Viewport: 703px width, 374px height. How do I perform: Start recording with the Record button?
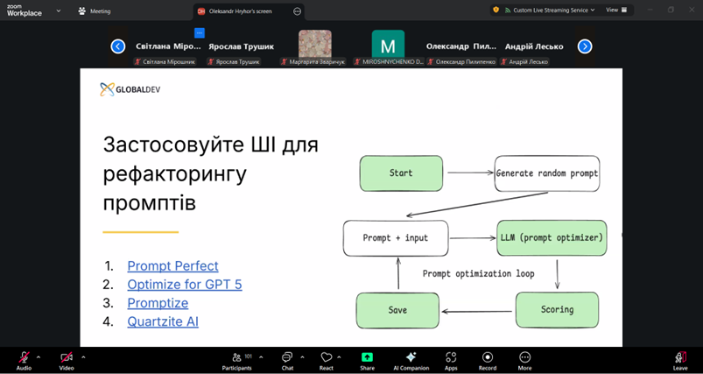coord(487,357)
